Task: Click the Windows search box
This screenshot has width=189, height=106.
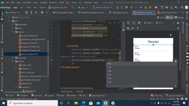Action: tap(32, 103)
